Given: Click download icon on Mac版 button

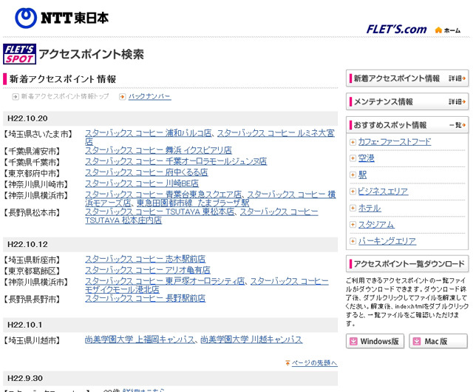Looking at the screenshot, I should pos(417,341).
